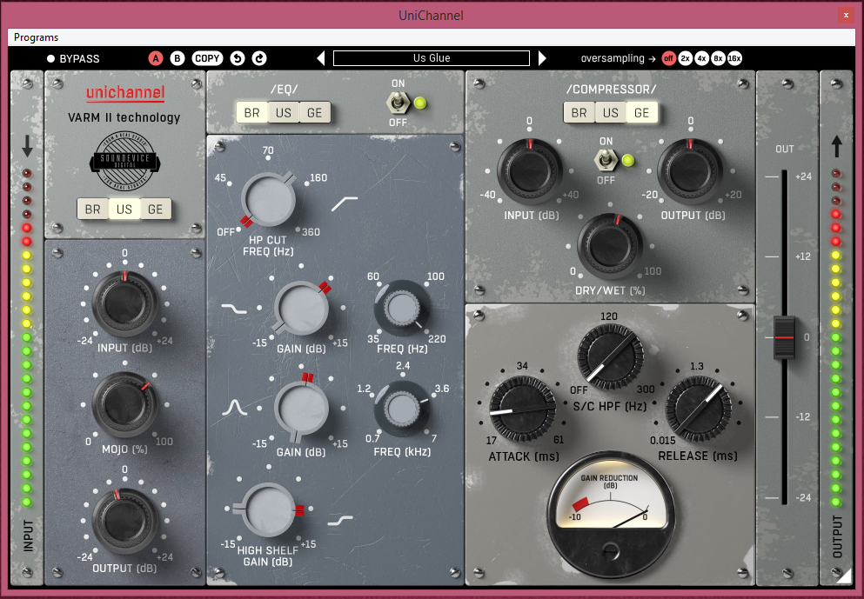Screen dimensions: 864x599
Task: Select preset slot B
Action: tap(177, 58)
